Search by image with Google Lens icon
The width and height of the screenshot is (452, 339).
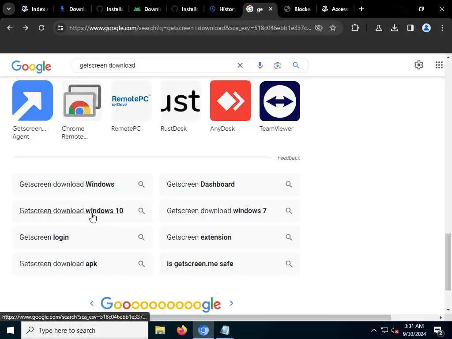pyautogui.click(x=277, y=65)
